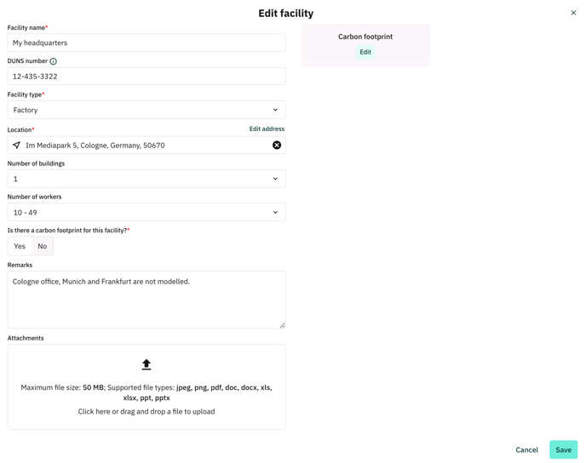
Task: Save the facility changes
Action: 563,449
